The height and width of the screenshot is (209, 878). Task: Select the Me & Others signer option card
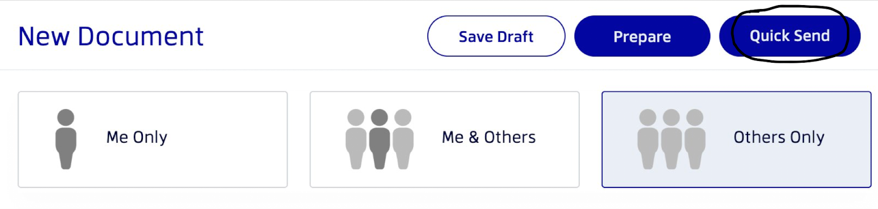(445, 139)
